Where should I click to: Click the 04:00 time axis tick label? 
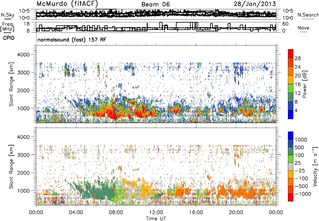tap(76, 213)
